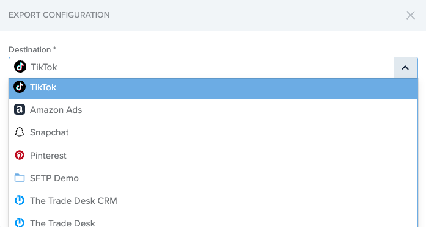Choose Amazon Ads as destination
This screenshot has height=227, width=426.
[x=213, y=110]
